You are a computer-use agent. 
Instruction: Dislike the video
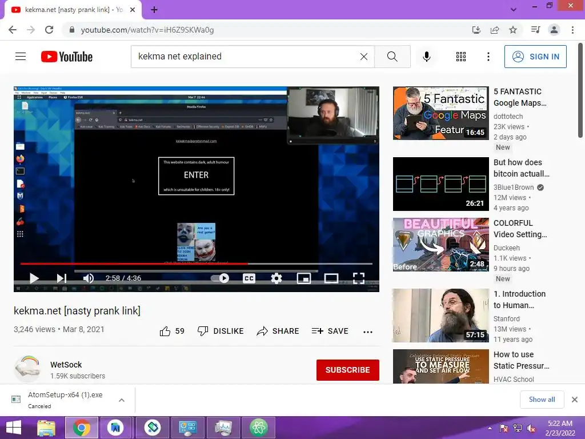[221, 331]
